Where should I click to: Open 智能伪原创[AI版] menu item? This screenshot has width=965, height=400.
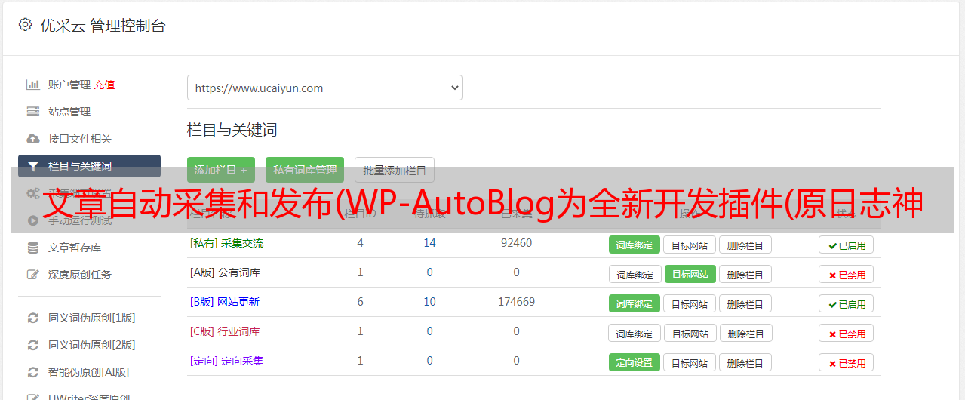pyautogui.click(x=89, y=372)
